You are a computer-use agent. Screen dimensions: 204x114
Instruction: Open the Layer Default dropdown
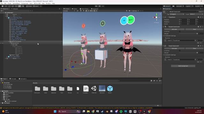click(196, 14)
